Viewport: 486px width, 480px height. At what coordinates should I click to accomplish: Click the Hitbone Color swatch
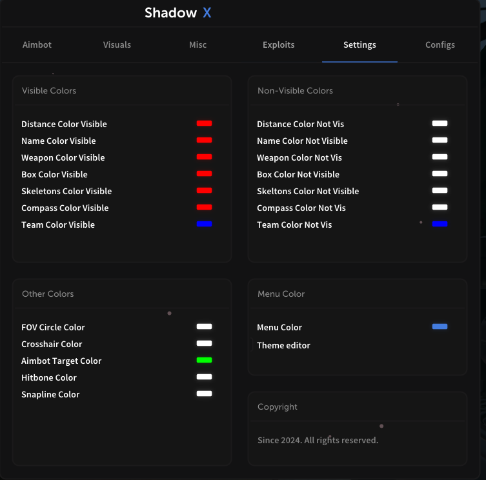204,377
